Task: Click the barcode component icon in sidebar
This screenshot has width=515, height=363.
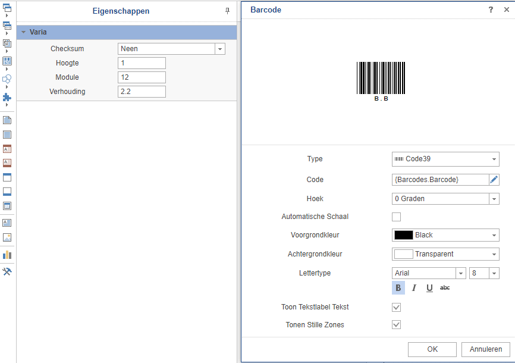Action: click(7, 61)
